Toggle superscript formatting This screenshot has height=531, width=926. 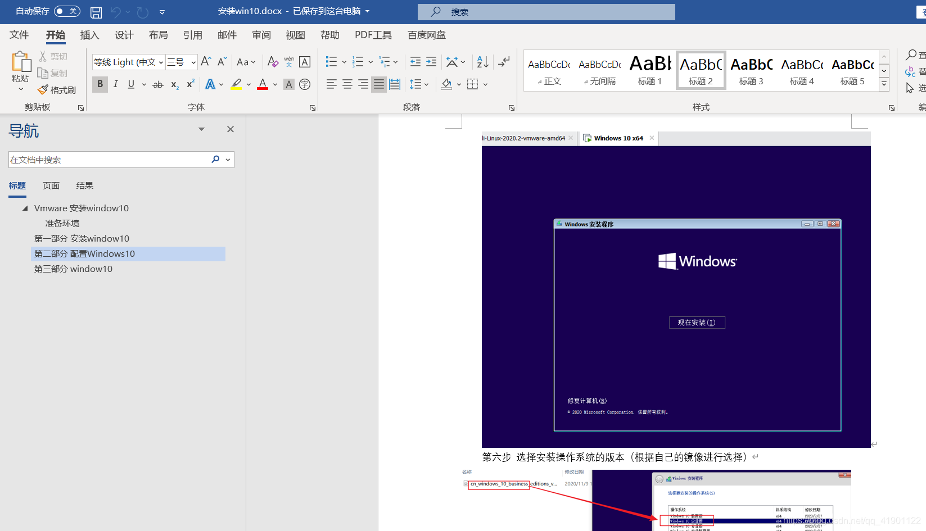point(191,84)
